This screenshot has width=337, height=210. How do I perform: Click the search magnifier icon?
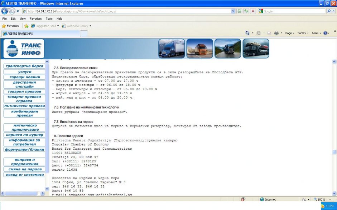329,11
